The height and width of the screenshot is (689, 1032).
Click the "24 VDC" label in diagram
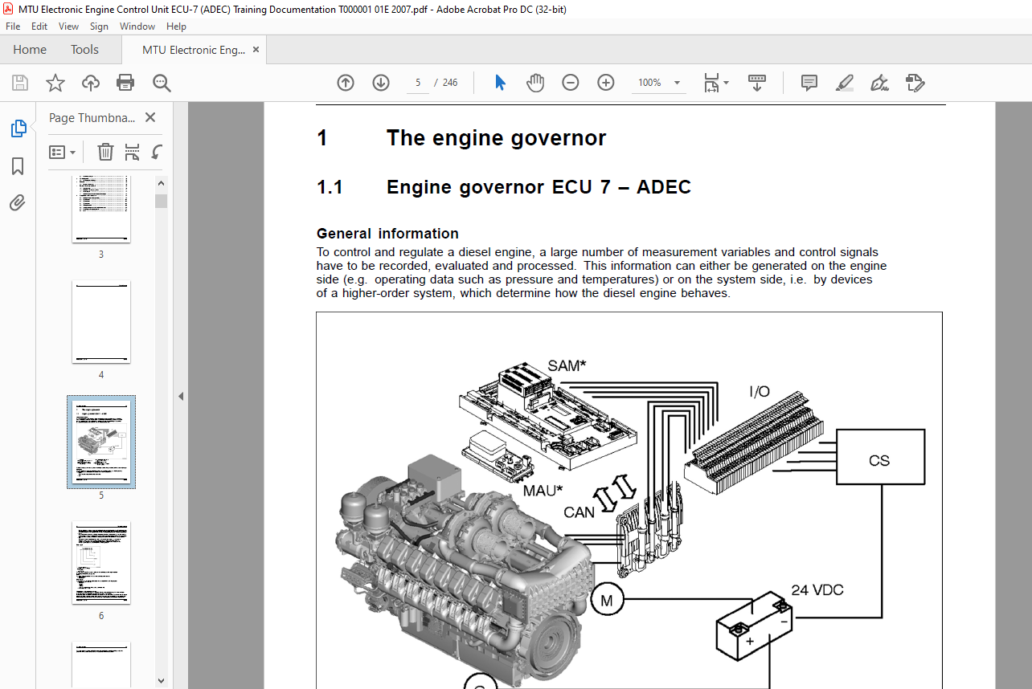[x=817, y=590]
